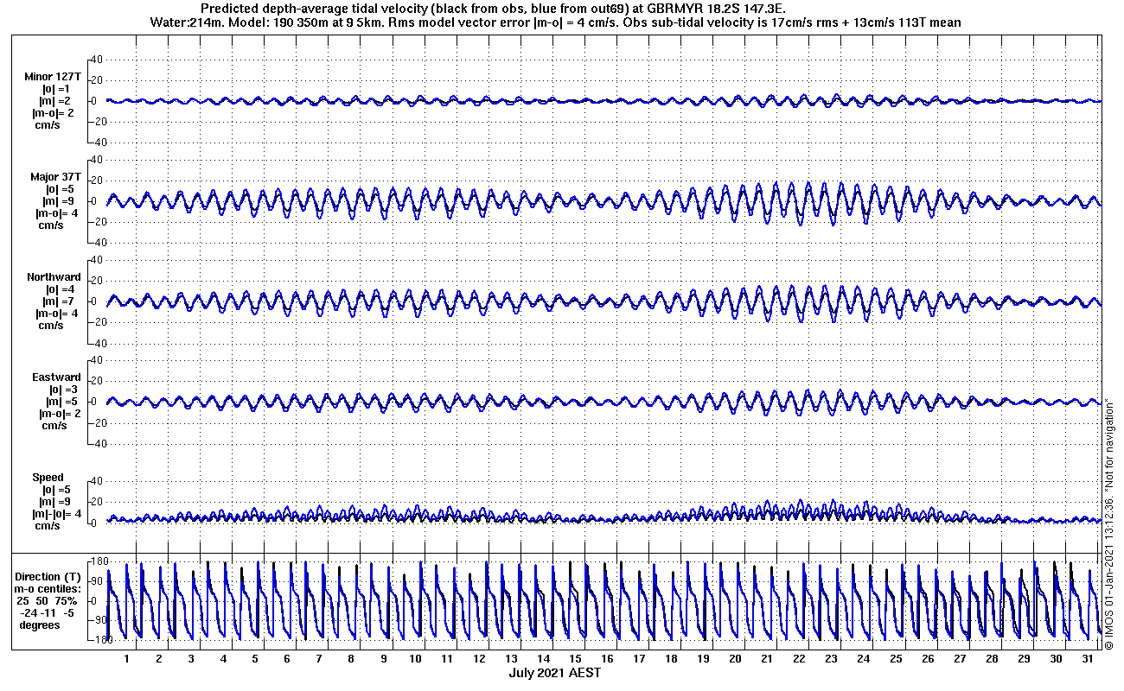Click day '21' on the x-axis
Screen dimensions: 1124x691
[767, 659]
